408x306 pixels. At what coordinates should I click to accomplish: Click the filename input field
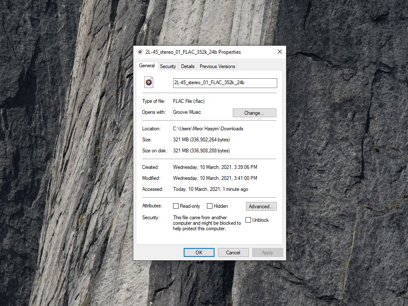(x=225, y=83)
